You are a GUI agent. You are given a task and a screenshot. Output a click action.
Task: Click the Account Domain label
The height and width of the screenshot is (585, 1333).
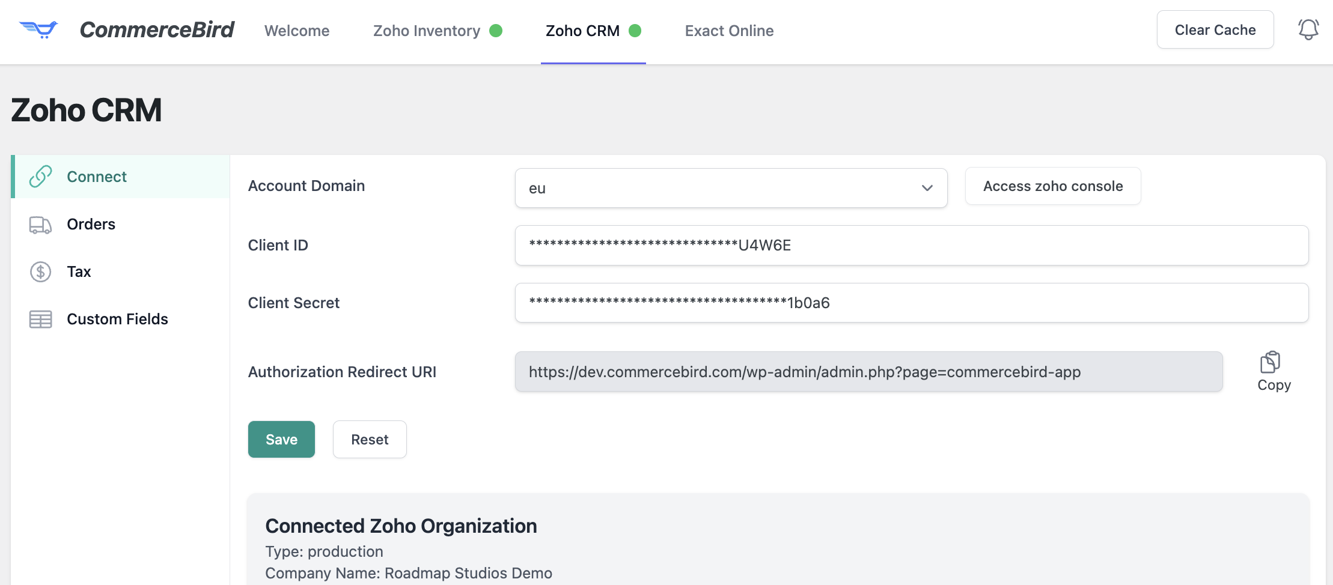[x=307, y=186]
